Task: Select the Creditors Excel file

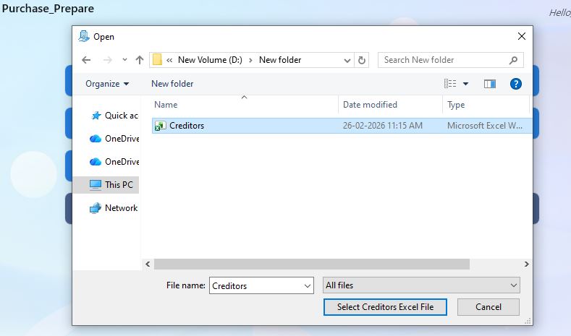Action: pos(187,126)
